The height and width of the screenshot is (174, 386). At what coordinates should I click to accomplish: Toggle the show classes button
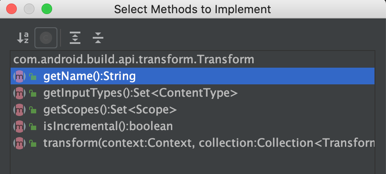[x=46, y=38]
